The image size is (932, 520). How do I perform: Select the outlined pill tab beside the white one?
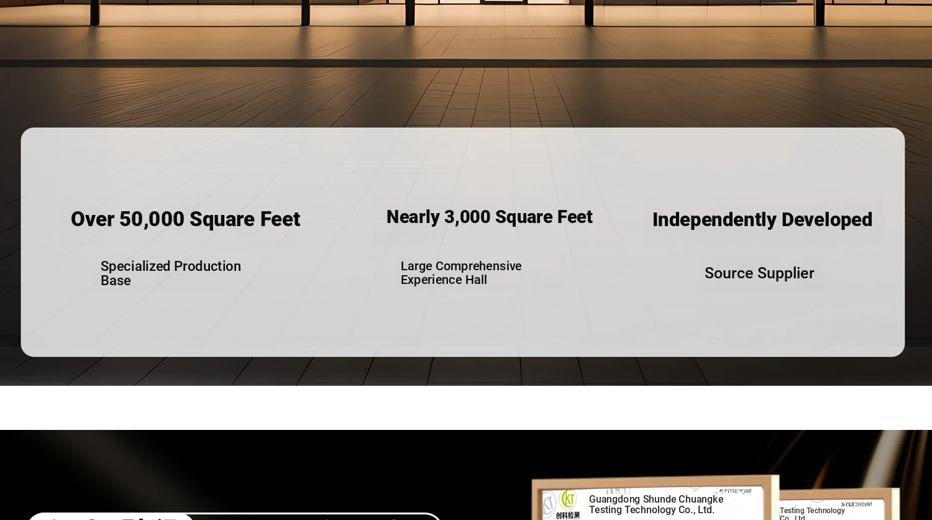(x=317, y=516)
